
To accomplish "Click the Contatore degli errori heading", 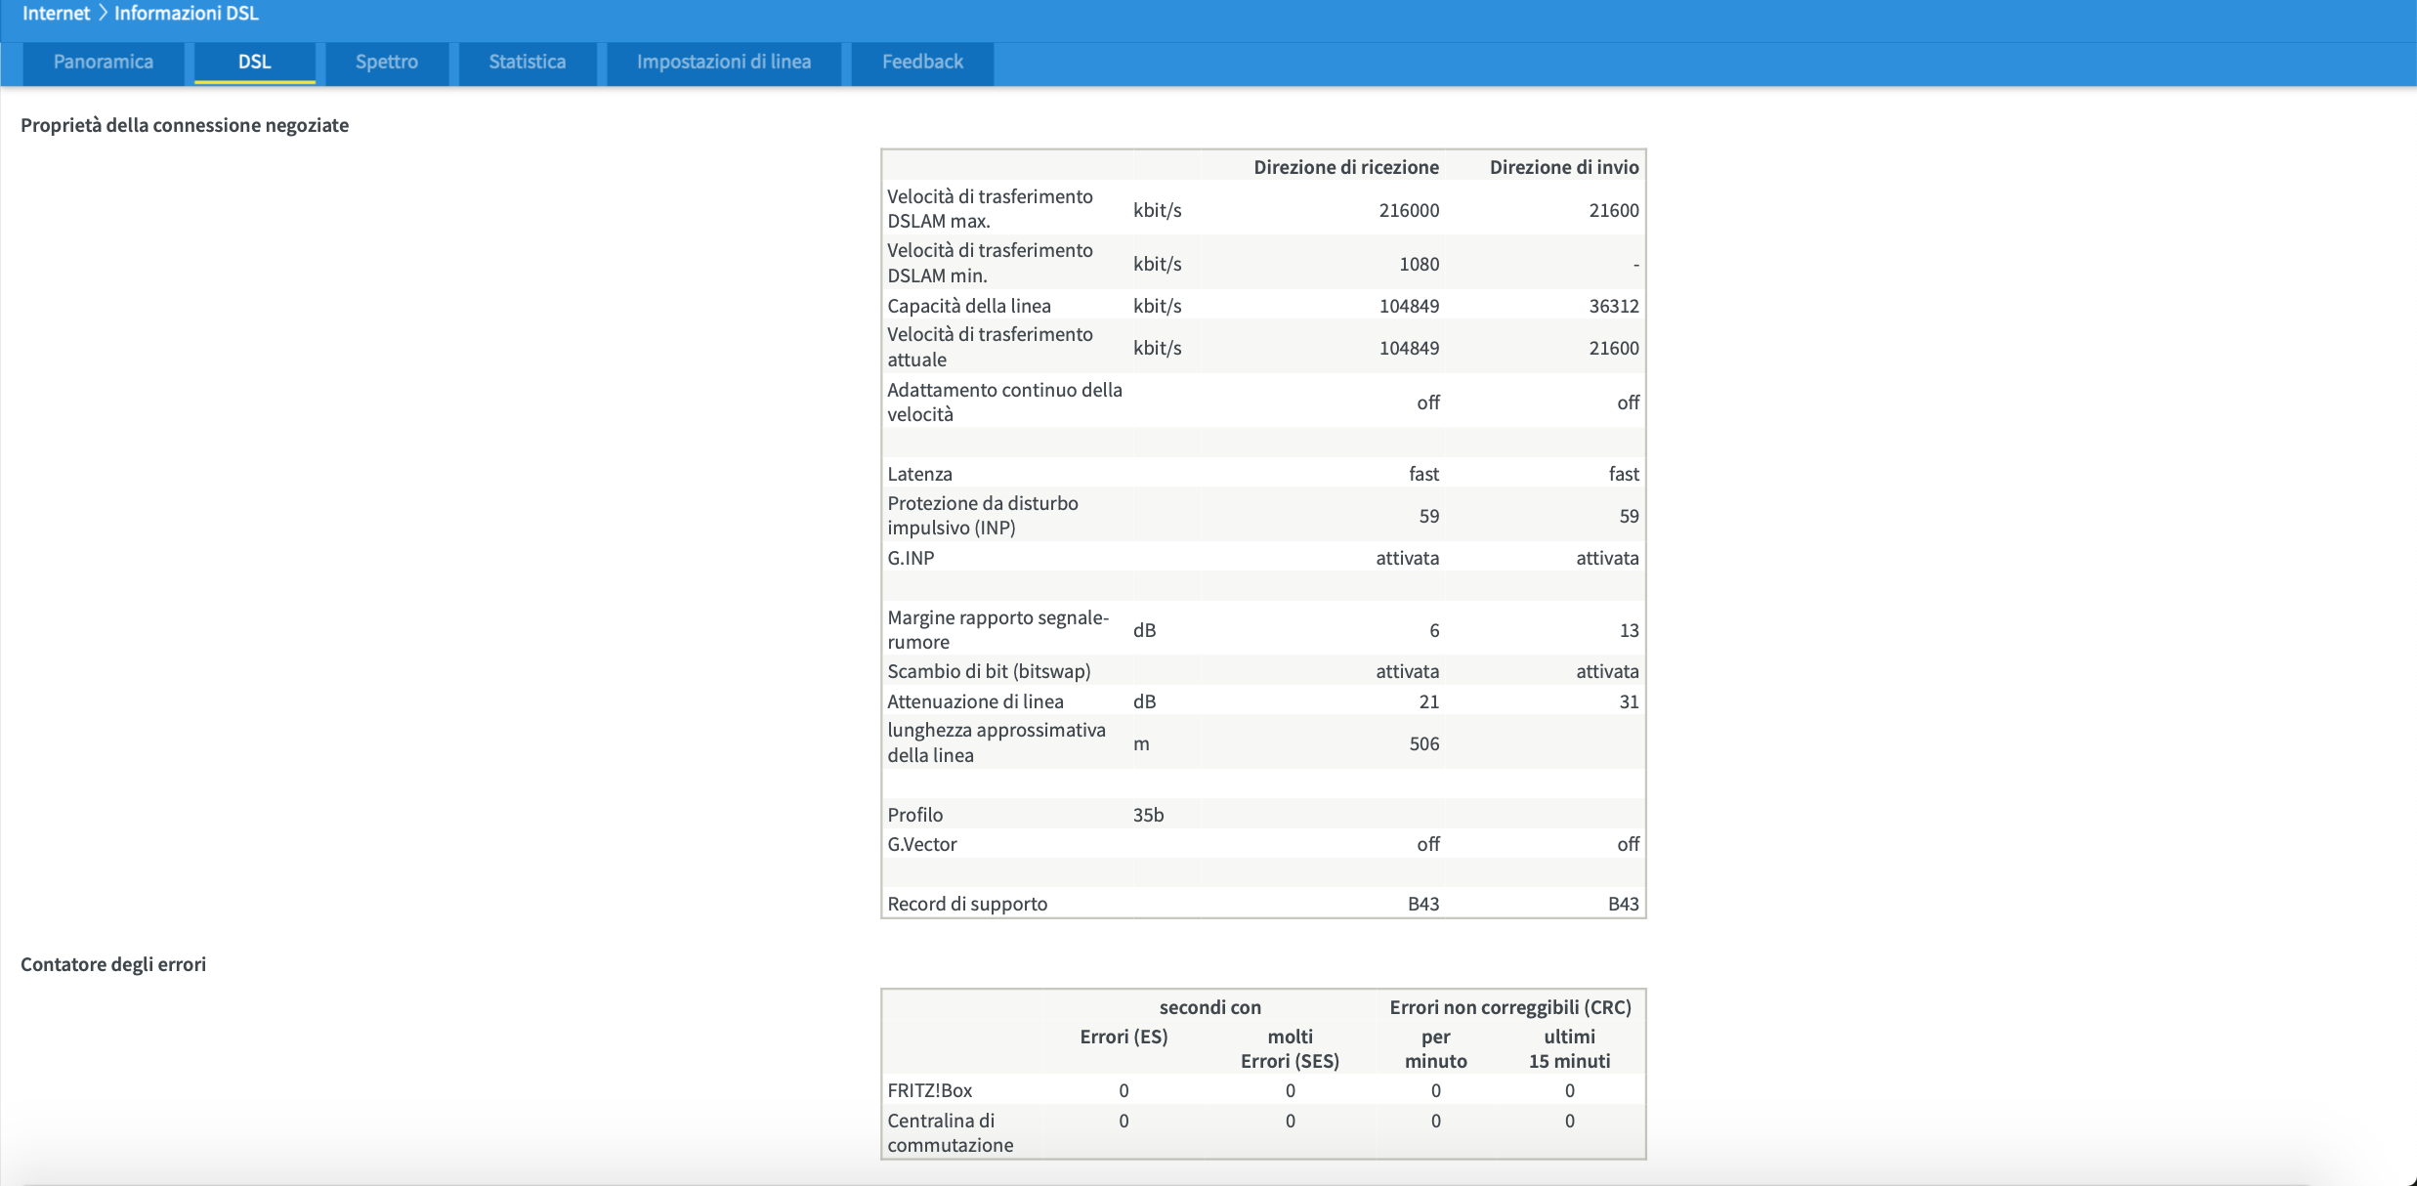I will (113, 964).
